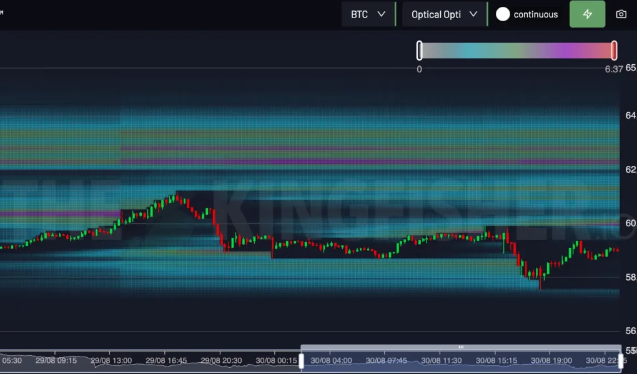Expand the Optical Opti indicator selector

tap(443, 14)
